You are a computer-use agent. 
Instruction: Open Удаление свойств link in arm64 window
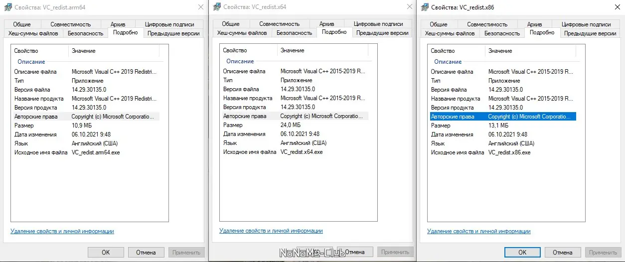[x=62, y=231]
